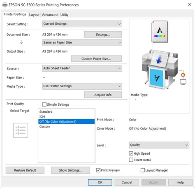Click the Cancel button

pyautogui.click(x=127, y=182)
